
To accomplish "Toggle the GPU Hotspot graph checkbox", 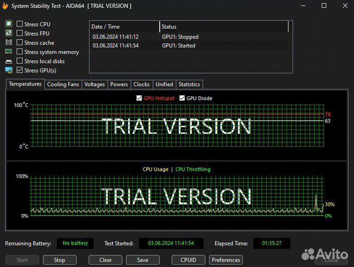I will tap(139, 98).
